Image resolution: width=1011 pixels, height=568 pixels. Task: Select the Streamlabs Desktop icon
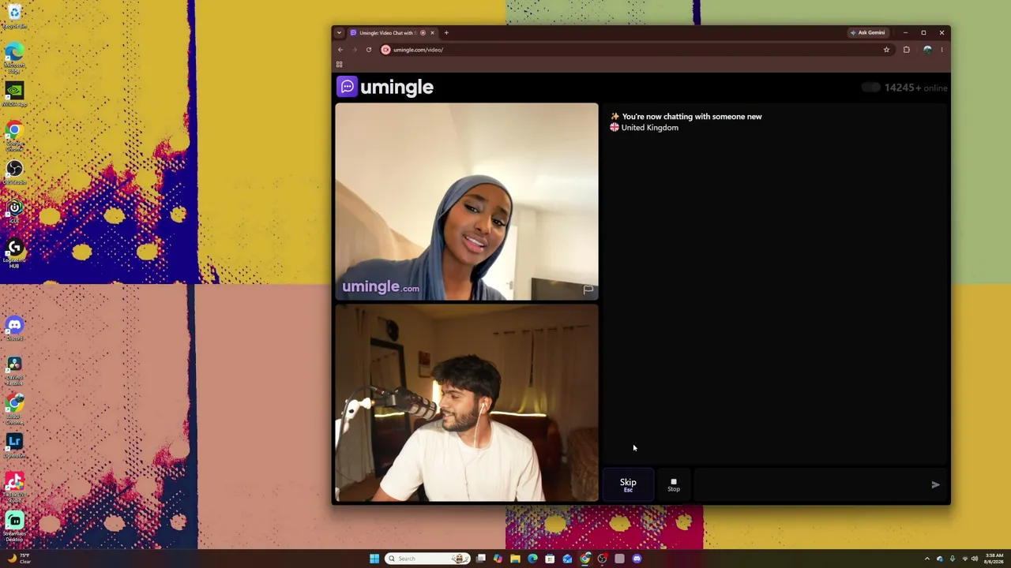point(14,527)
